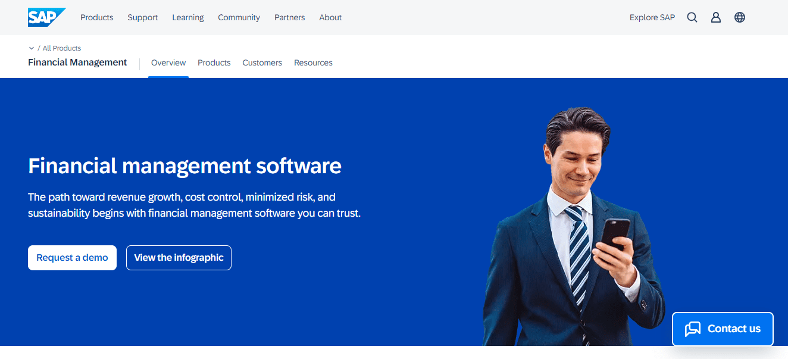Click the Request a demo button
The image size is (788, 359).
72,257
